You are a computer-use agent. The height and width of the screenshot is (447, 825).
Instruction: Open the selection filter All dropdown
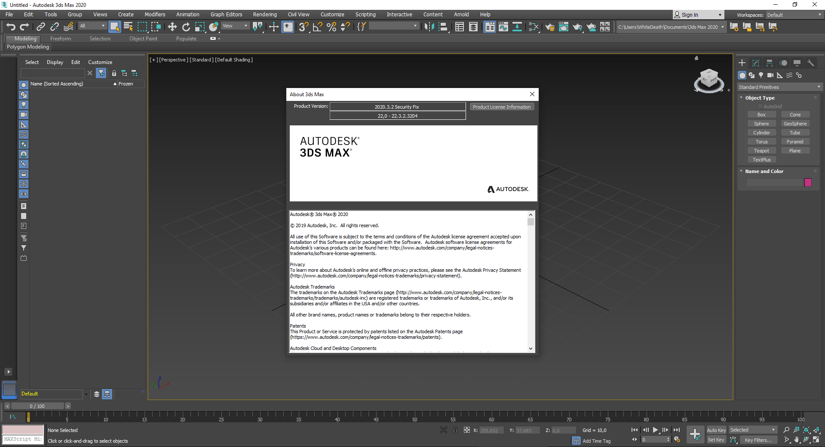[92, 26]
